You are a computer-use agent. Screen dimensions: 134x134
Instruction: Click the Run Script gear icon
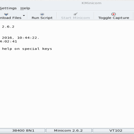pyautogui.click(x=42, y=14)
